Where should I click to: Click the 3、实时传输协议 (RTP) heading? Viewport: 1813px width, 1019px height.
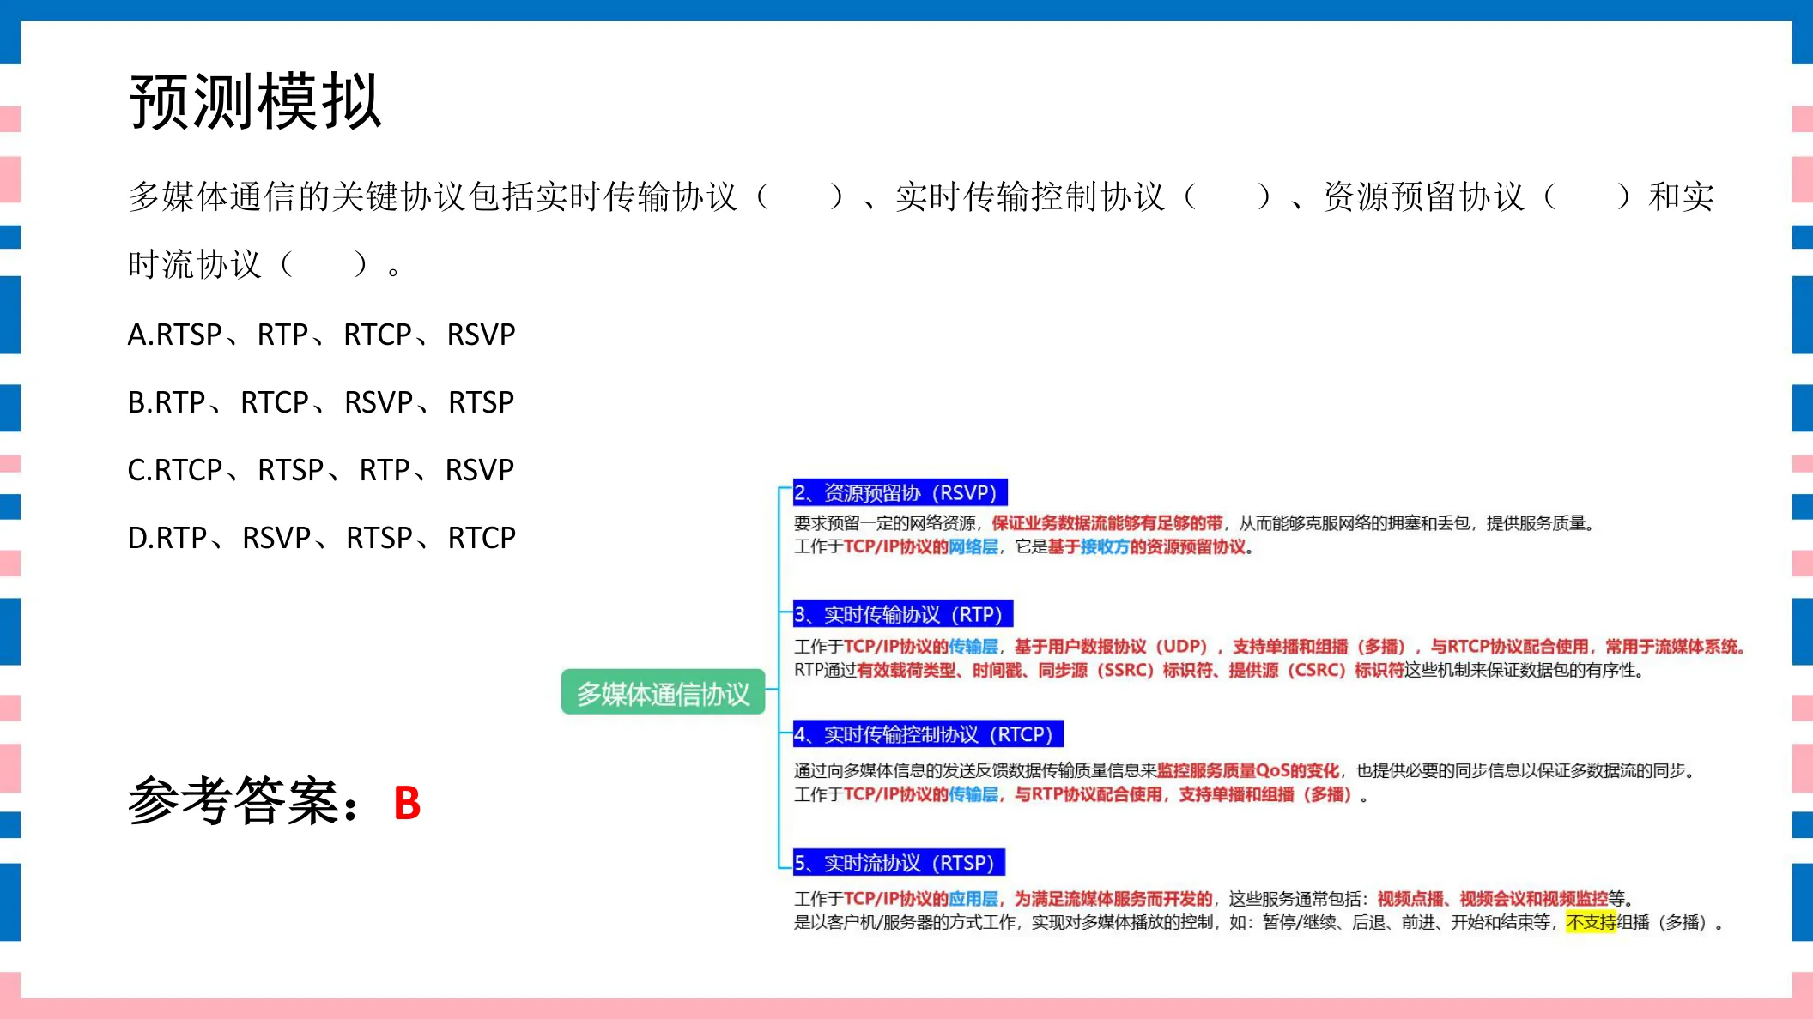point(902,614)
